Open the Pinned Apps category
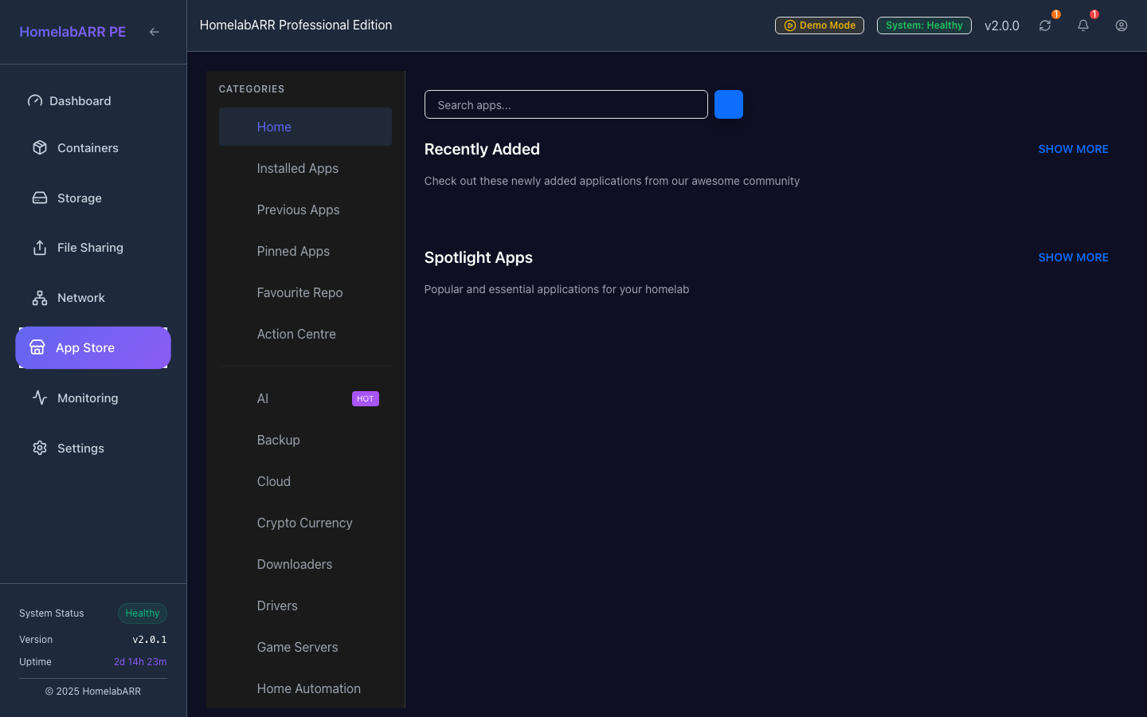The height and width of the screenshot is (717, 1147). (293, 251)
